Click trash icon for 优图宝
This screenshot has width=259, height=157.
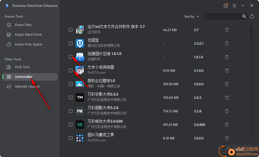(x=227, y=43)
